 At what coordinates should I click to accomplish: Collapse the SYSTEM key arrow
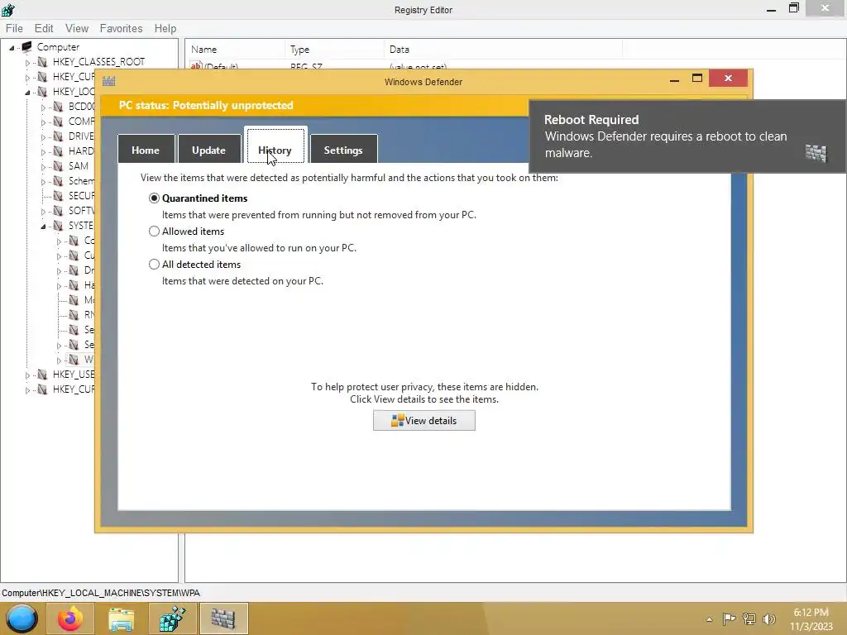coord(43,227)
